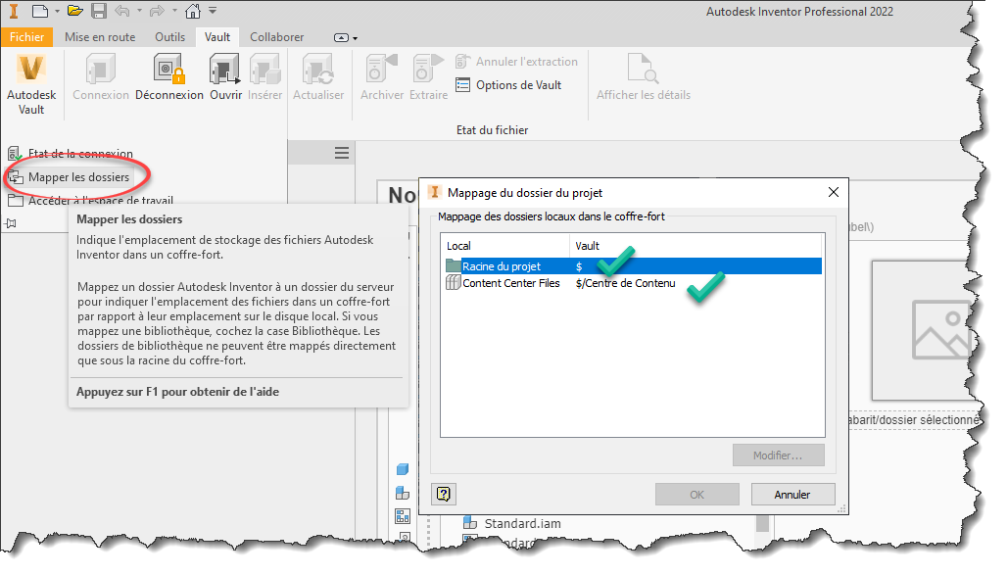Image resolution: width=1007 pixels, height=575 pixels.
Task: Click Mapper les dossiers command
Action: pos(71,177)
